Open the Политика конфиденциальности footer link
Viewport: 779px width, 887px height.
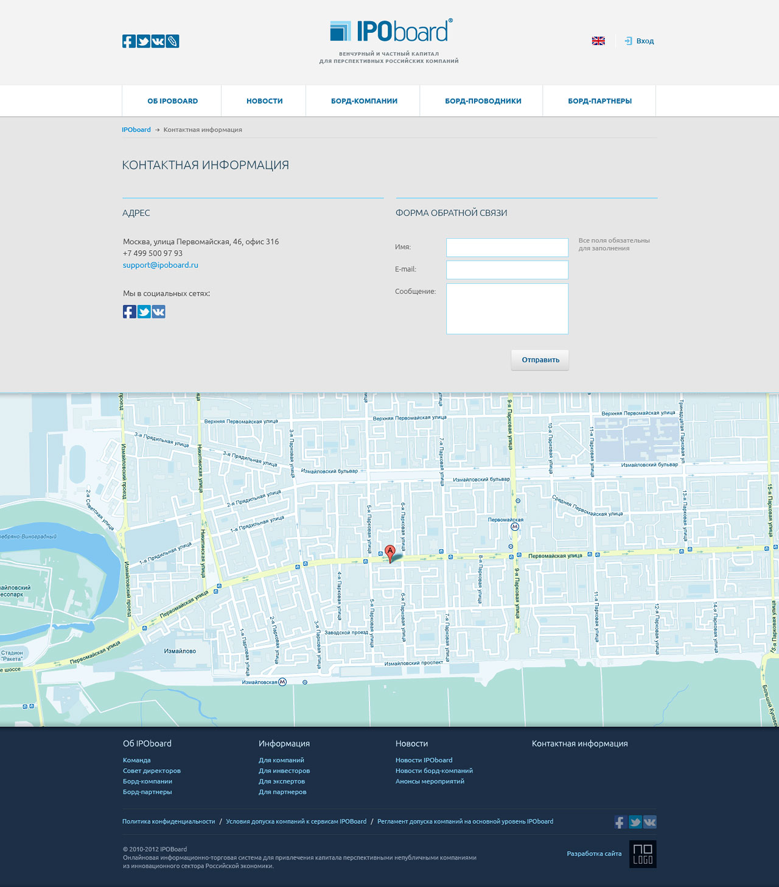point(169,821)
